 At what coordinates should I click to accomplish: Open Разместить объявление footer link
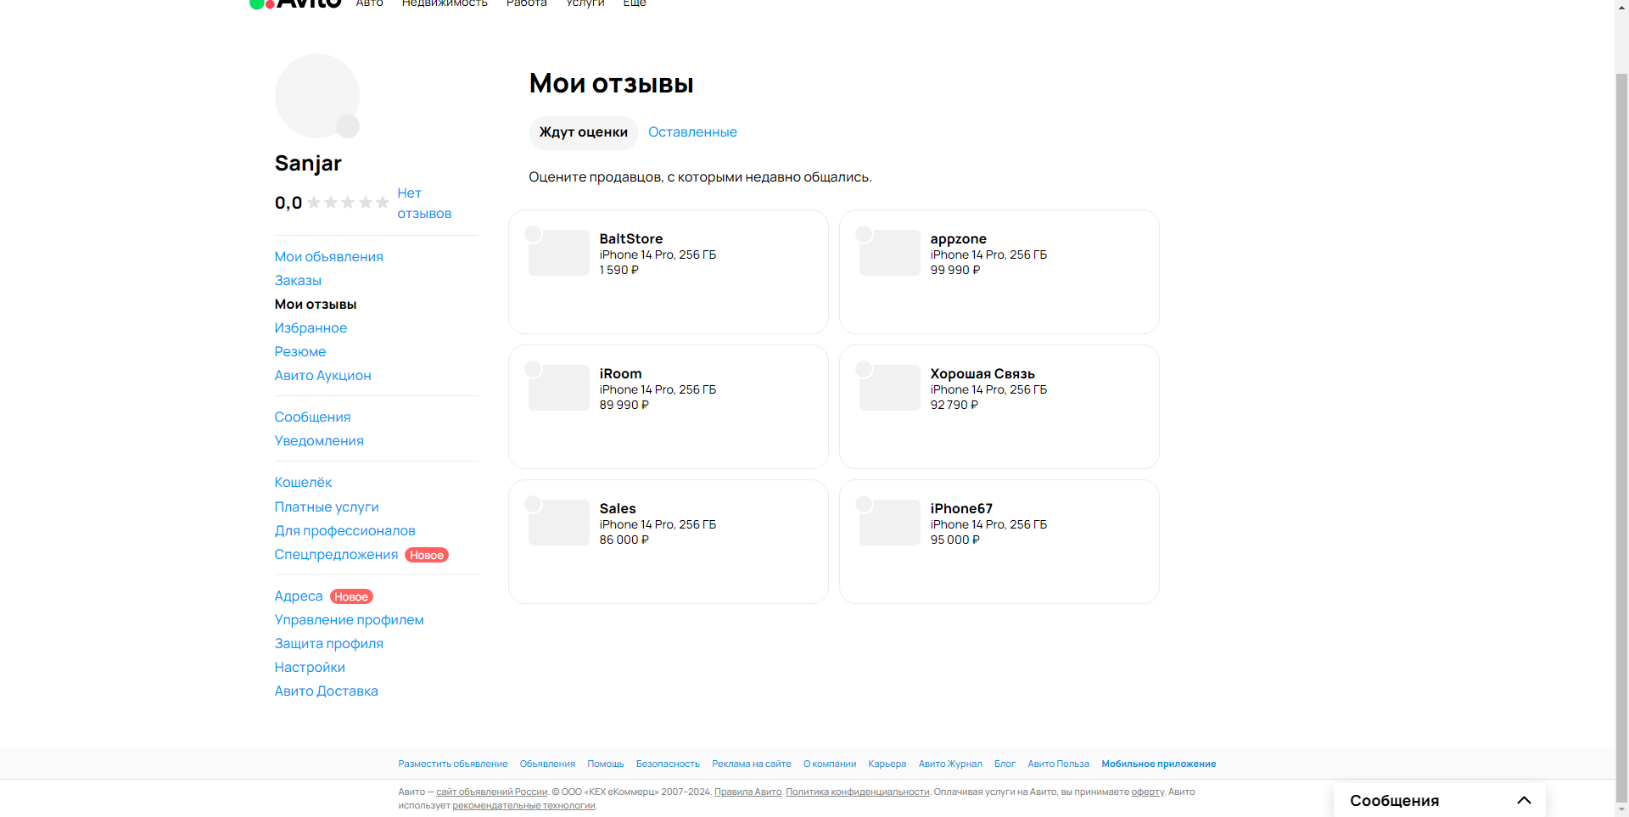pos(453,764)
